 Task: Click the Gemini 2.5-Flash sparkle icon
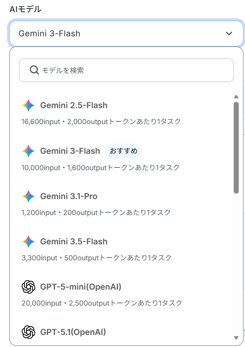(28, 105)
